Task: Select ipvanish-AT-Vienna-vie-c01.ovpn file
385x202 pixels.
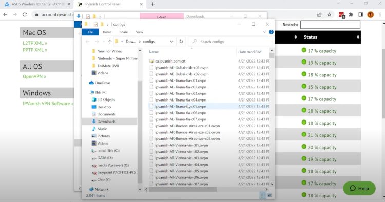Action: coord(181,145)
